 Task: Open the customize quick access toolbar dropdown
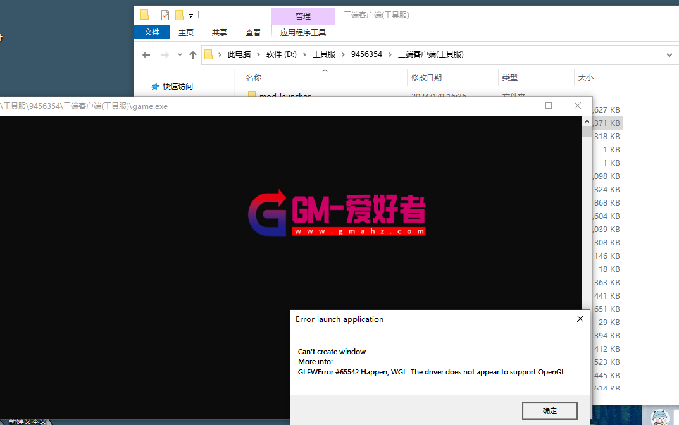(190, 15)
